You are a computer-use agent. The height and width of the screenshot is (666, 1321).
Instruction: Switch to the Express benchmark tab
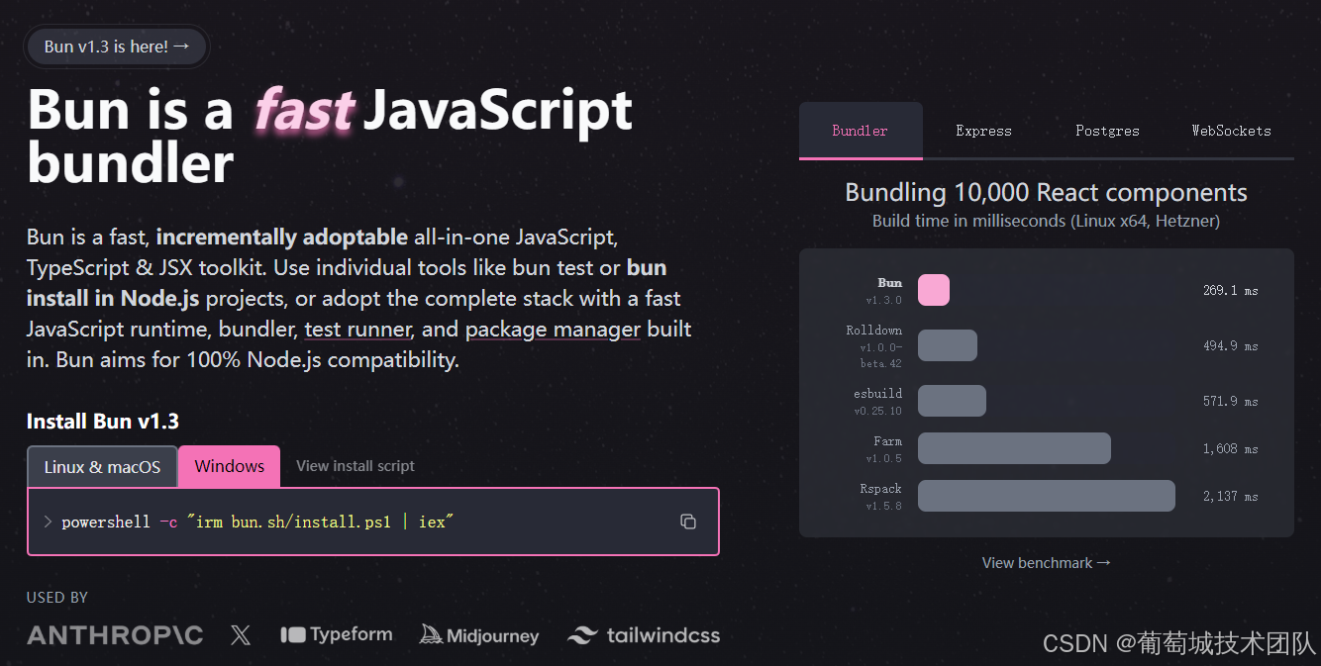click(983, 130)
